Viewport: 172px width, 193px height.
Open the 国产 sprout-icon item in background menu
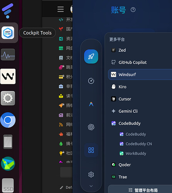point(66,29)
